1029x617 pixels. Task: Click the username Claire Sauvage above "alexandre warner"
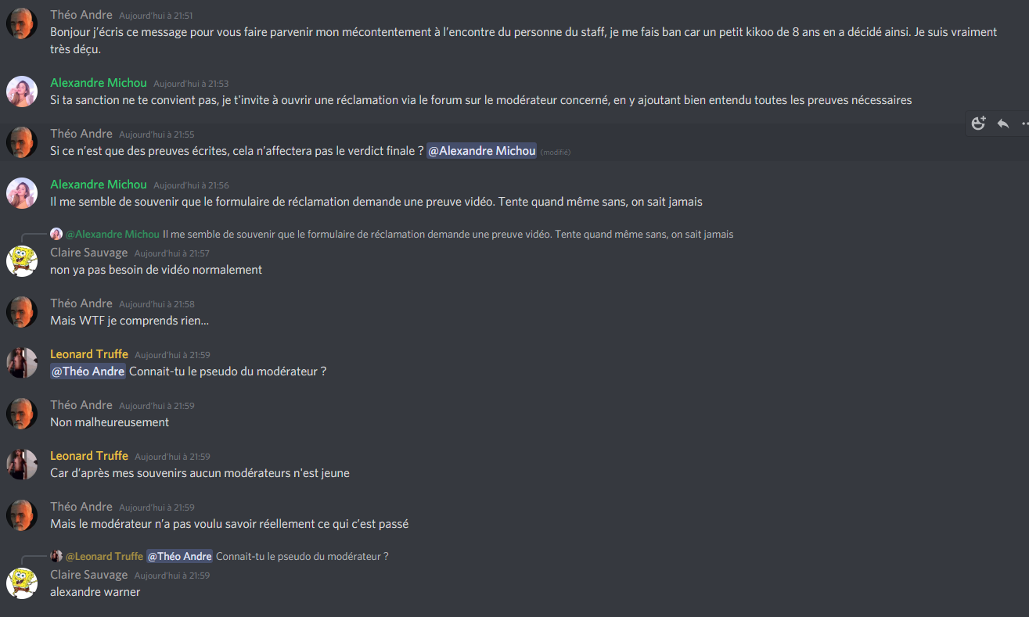pyautogui.click(x=89, y=575)
